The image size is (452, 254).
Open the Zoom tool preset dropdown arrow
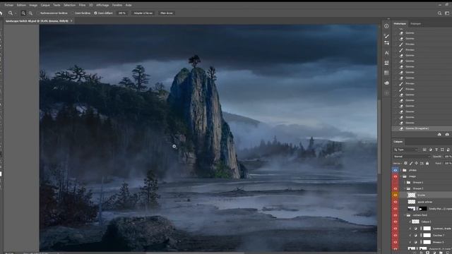[x=16, y=13]
